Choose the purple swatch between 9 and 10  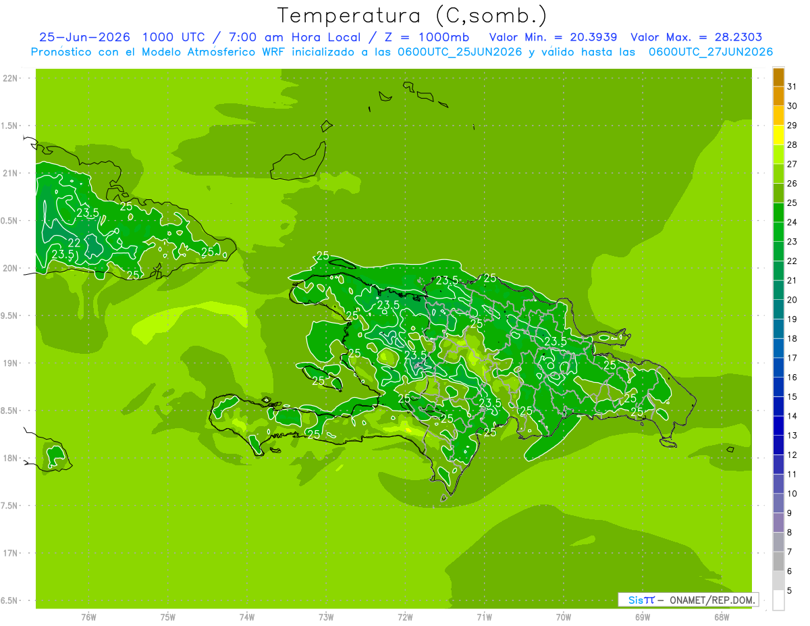tap(778, 503)
